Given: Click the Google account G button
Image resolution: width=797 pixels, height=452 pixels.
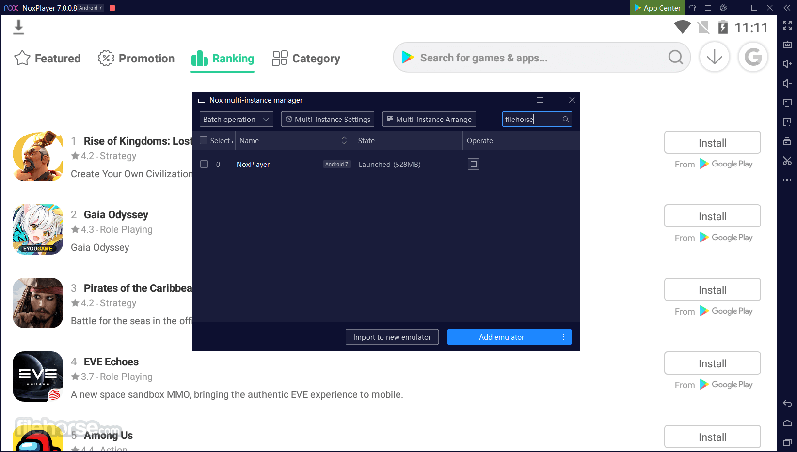Looking at the screenshot, I should pyautogui.click(x=753, y=57).
